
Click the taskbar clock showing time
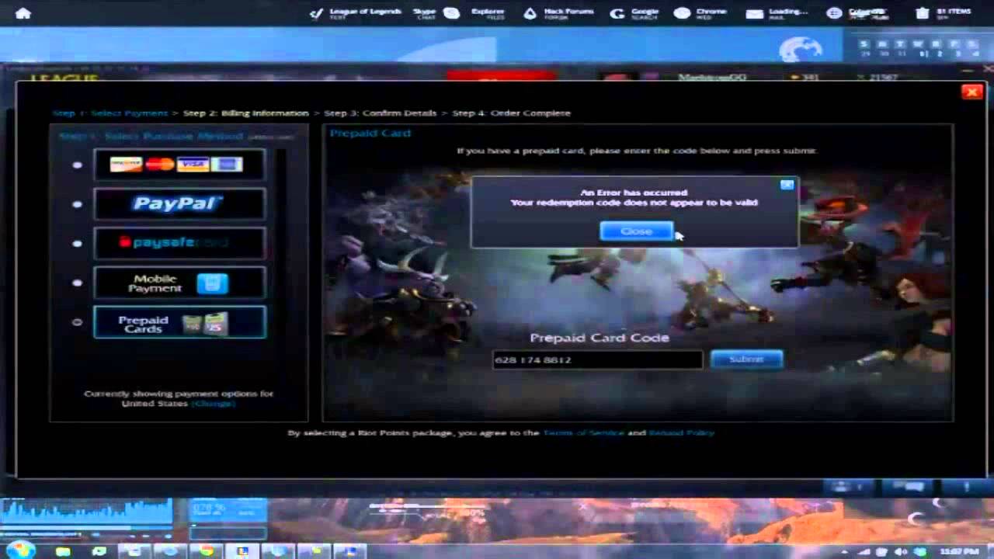[958, 551]
